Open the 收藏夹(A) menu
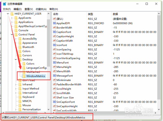The width and height of the screenshot is (163, 121). click(41, 9)
